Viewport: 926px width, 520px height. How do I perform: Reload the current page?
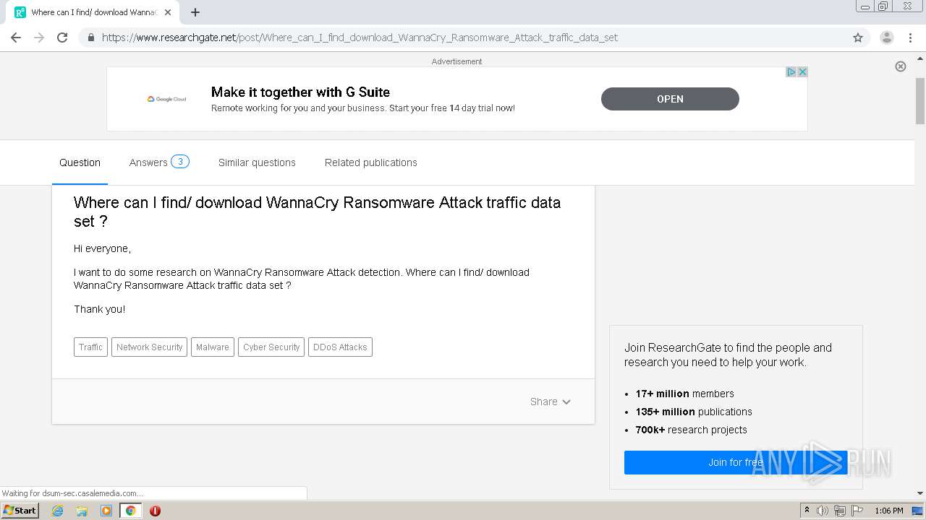tap(62, 38)
